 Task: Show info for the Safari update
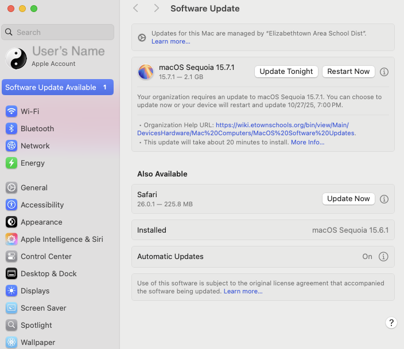tap(384, 199)
